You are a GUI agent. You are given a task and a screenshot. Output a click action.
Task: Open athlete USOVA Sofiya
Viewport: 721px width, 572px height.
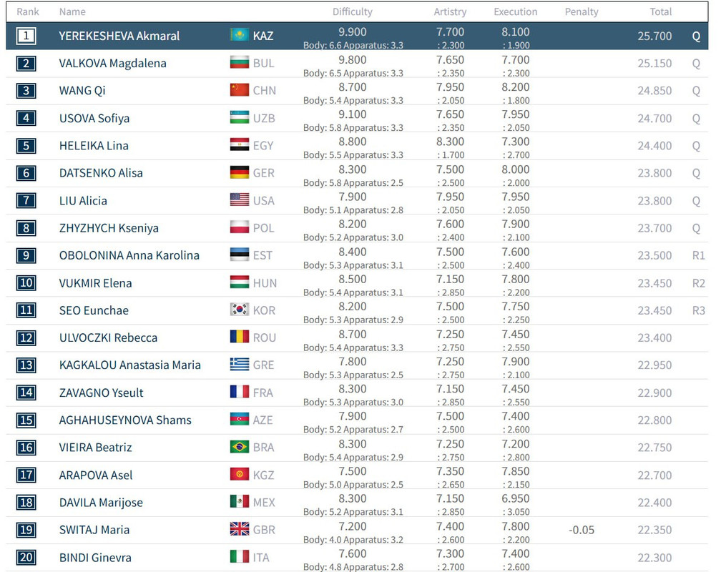pos(94,119)
